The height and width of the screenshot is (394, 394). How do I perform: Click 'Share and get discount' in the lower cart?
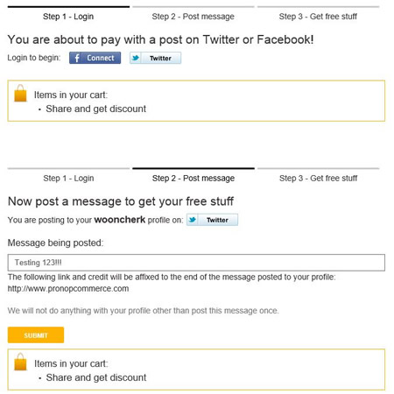point(96,377)
